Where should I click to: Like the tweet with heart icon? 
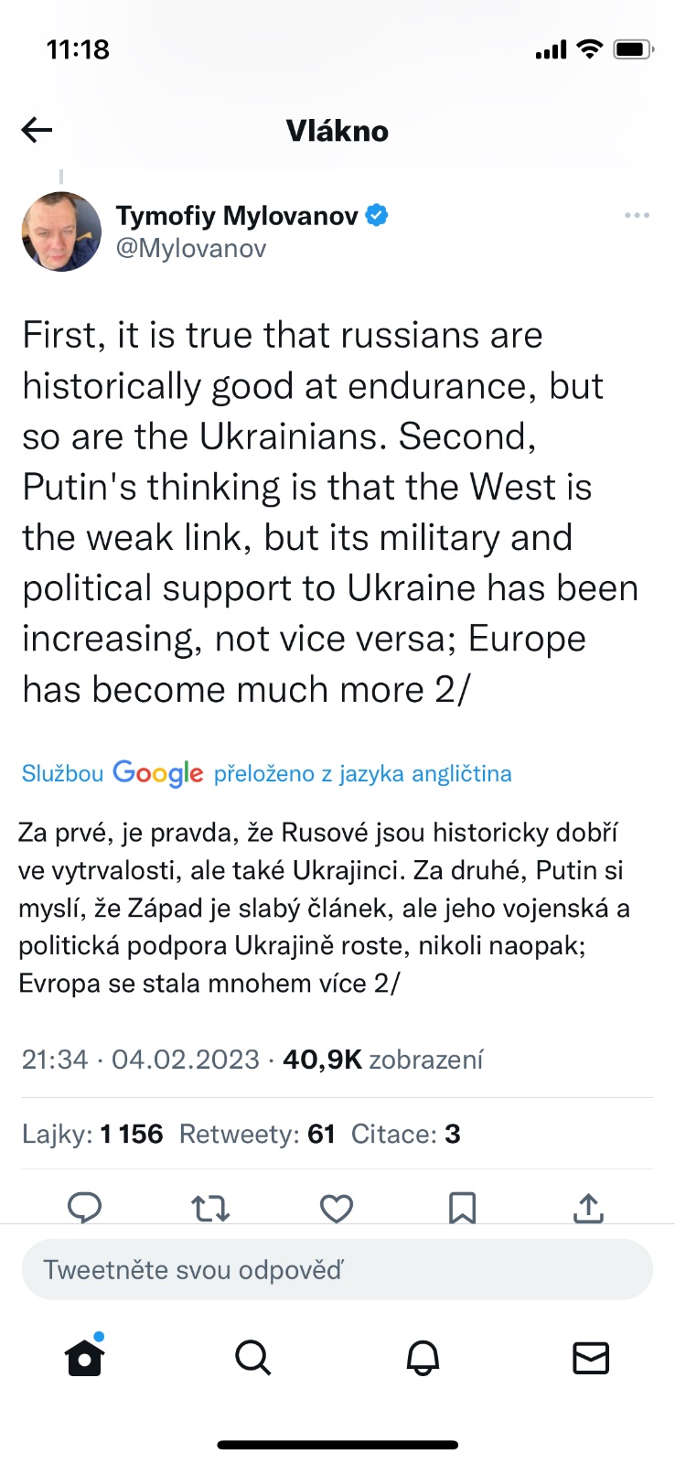point(337,1208)
